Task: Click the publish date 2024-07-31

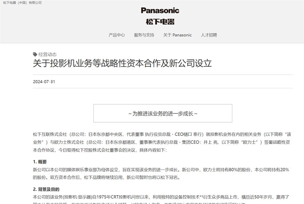Action: [44, 82]
